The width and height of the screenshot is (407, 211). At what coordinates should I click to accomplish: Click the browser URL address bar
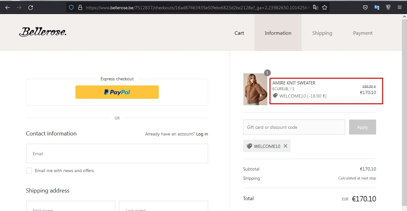[x=197, y=7]
